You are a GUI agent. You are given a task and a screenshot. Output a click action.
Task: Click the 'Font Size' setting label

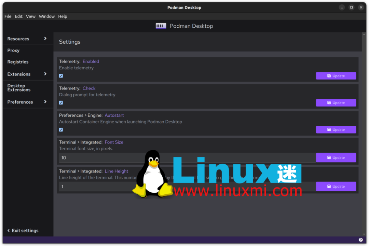(x=114, y=142)
